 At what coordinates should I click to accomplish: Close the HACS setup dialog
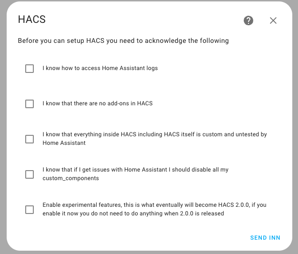(x=273, y=20)
